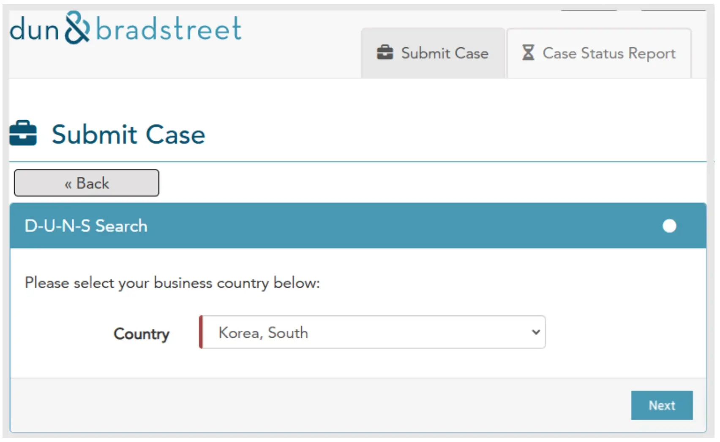The height and width of the screenshot is (442, 720).
Task: Click the Next button
Action: click(x=662, y=405)
